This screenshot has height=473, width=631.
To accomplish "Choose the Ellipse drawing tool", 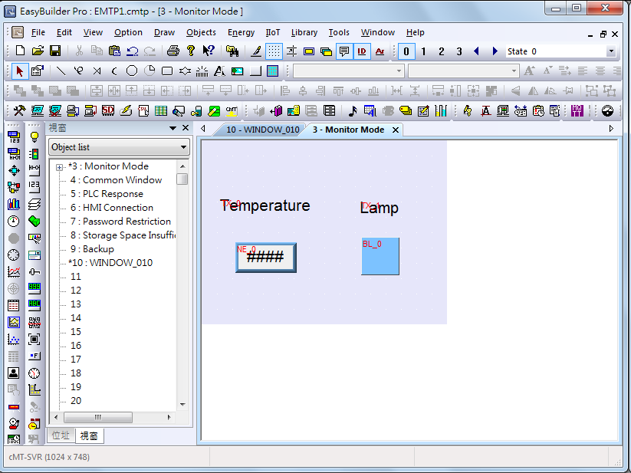I will coord(132,71).
